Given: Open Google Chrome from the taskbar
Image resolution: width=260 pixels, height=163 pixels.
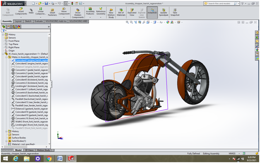Looking at the screenshot, I should 49,159.
